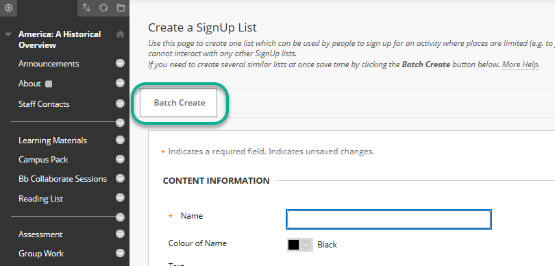Image resolution: width=555 pixels, height=266 pixels.
Task: Refresh the course menu
Action: point(103,8)
